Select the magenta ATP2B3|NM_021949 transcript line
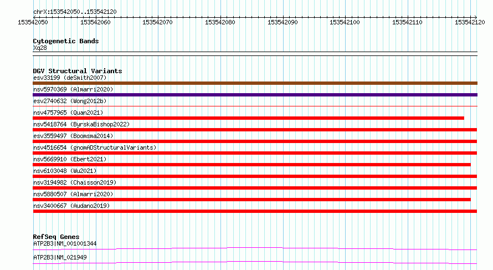 [255, 262]
